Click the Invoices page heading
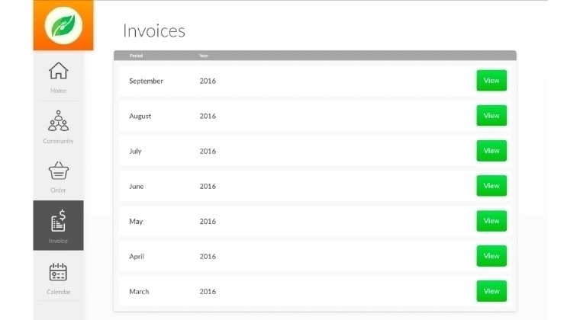 coord(154,31)
